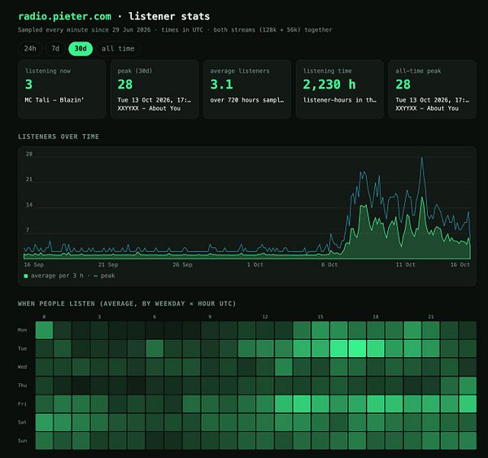Click the 'Thu' heatmap row label

click(x=22, y=386)
